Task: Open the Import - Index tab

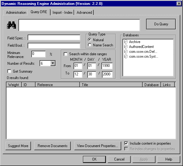Action: (62, 13)
